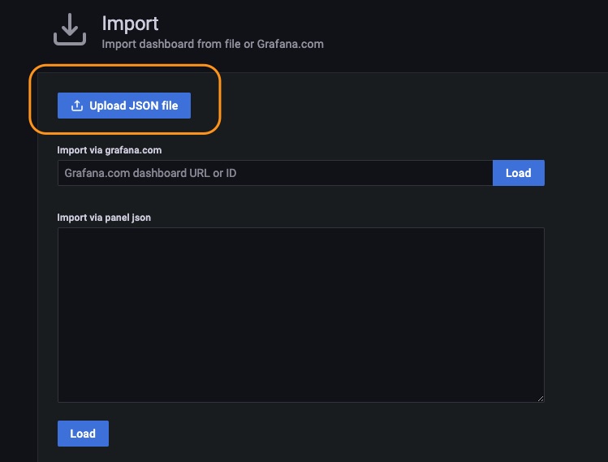This screenshot has height=462, width=608.
Task: Click the Upload JSON file button
Action: pyautogui.click(x=124, y=106)
